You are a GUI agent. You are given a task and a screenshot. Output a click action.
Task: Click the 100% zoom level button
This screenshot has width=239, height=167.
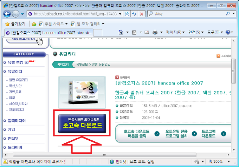(x=216, y=161)
